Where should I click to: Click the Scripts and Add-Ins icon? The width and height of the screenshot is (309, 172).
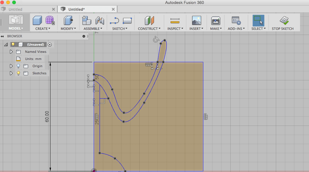coord(236,21)
